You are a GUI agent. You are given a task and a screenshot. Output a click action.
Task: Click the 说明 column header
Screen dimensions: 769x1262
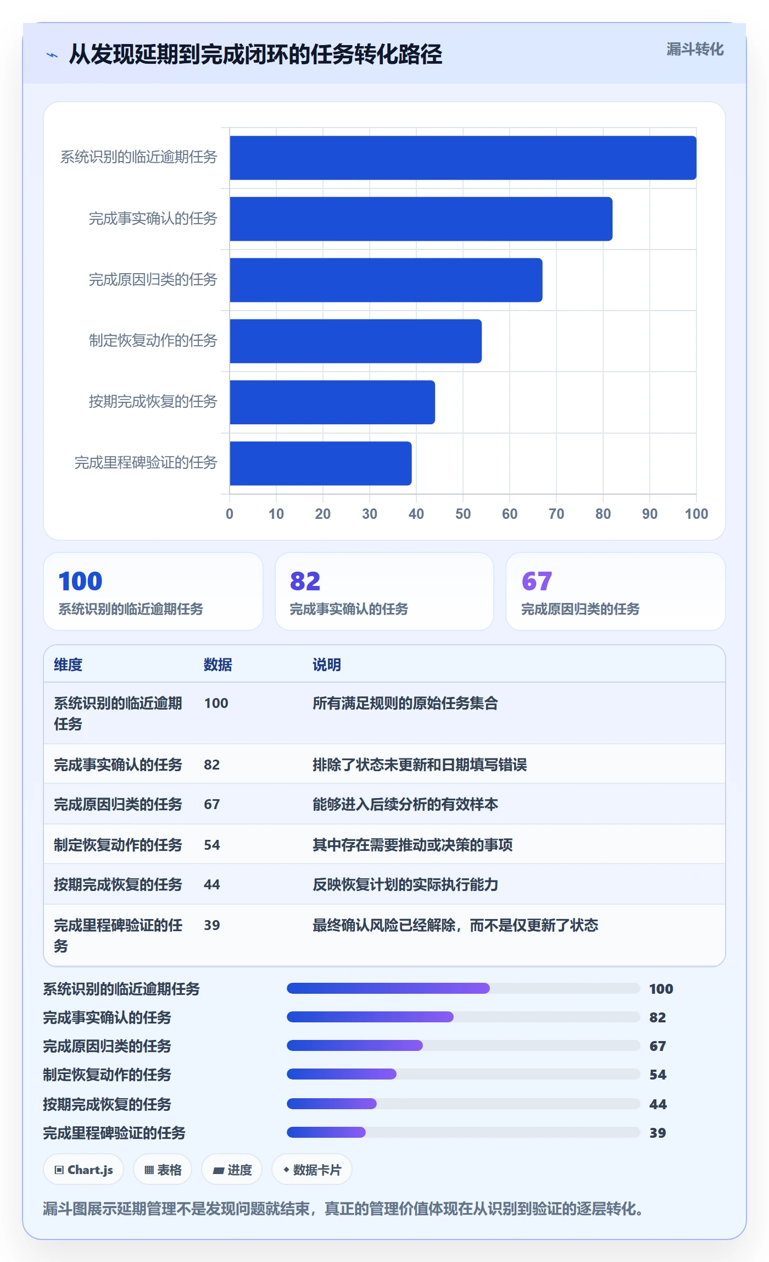click(327, 665)
